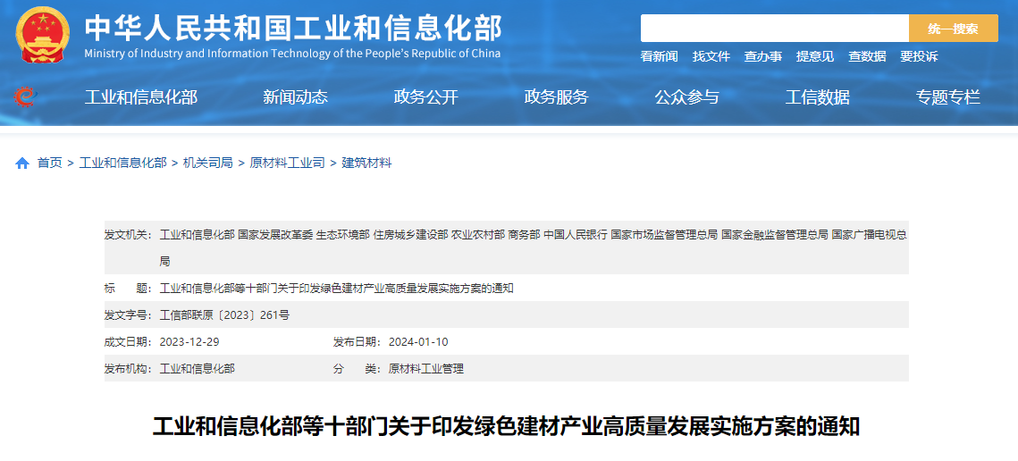Open the 工业和信息化部 nav menu
The image size is (1018, 461).
point(141,97)
